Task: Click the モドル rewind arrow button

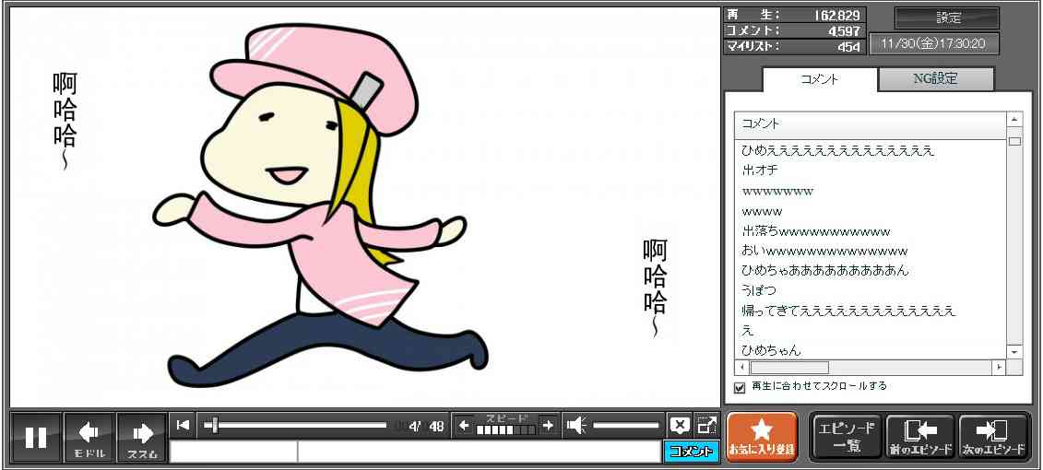Action: 89,437
